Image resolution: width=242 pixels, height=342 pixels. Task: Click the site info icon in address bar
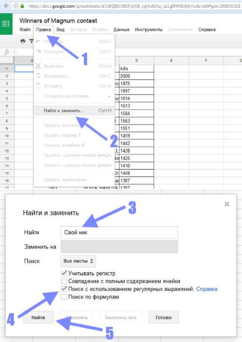click(x=16, y=6)
